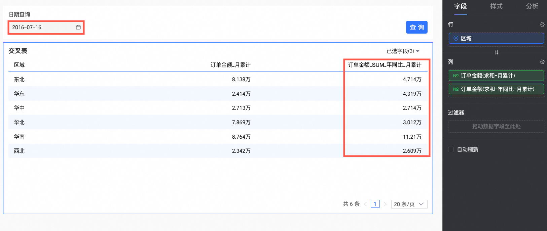The height and width of the screenshot is (231, 547).
Task: Open the settings gear for 行 section
Action: (x=542, y=25)
